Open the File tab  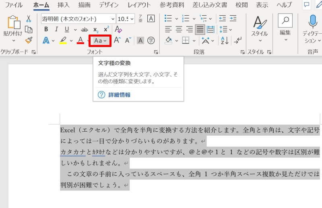point(14,5)
